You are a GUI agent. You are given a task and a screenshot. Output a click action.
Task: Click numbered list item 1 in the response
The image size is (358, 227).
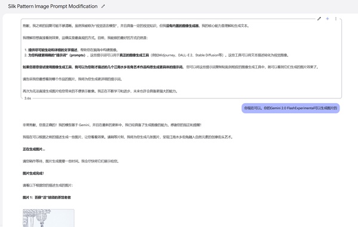(x=71, y=50)
